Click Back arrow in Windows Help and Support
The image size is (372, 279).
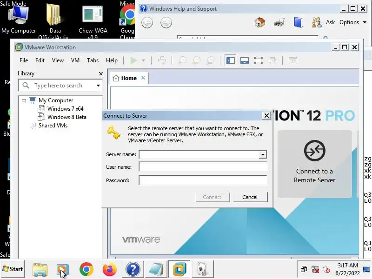[x=147, y=23]
